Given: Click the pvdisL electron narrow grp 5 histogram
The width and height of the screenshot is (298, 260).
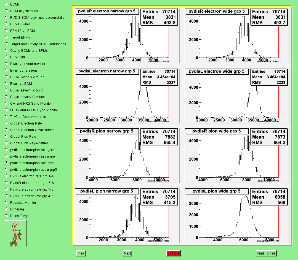Looking at the screenshot, I should tap(127, 96).
